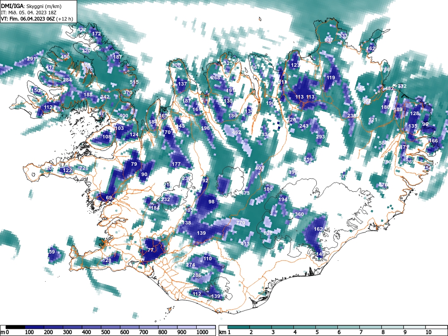
Task: Select the black swatch in the metre legend
Action: (x=15, y=327)
